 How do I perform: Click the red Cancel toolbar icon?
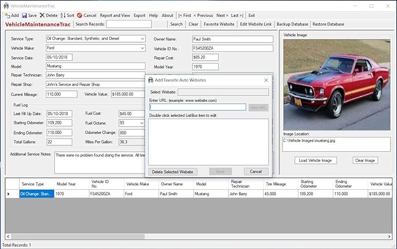click(x=80, y=15)
